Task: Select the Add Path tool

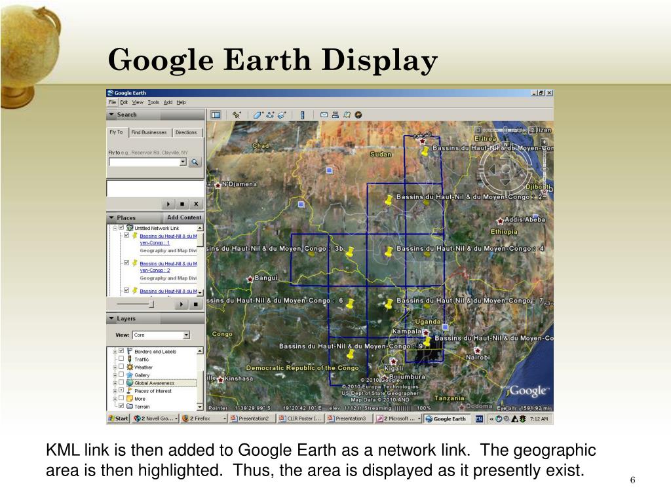Action: tap(270, 115)
